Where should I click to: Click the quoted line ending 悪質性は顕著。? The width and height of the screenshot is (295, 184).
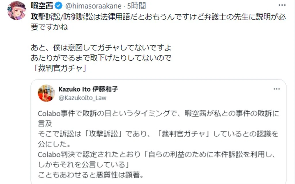click(91, 175)
